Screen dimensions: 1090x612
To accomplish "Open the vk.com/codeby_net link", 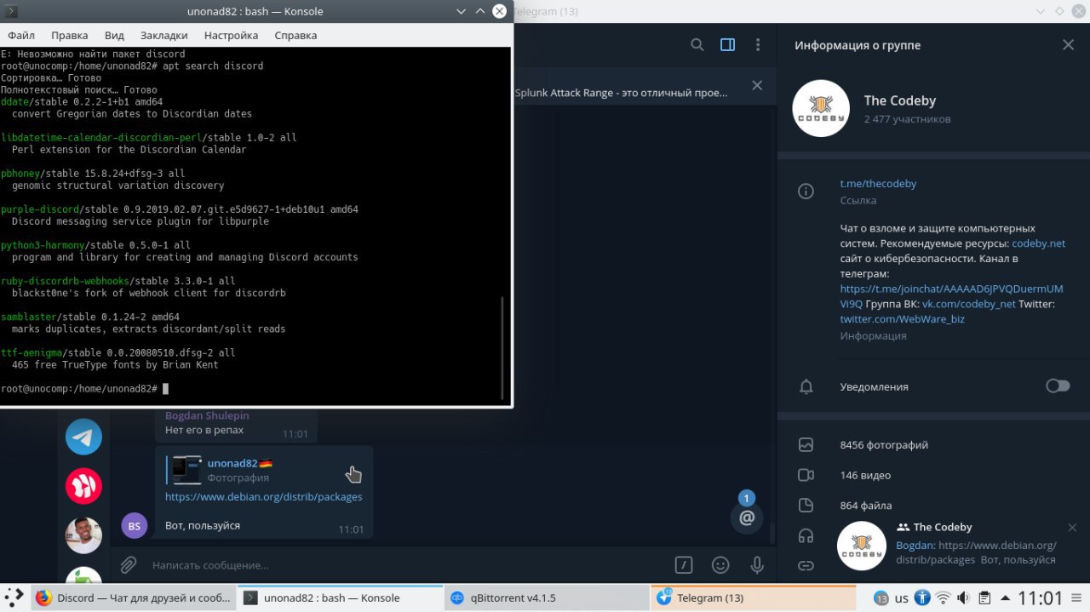I will click(968, 304).
